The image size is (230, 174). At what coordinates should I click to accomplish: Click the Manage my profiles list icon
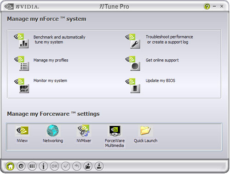pyautogui.click(x=22, y=63)
